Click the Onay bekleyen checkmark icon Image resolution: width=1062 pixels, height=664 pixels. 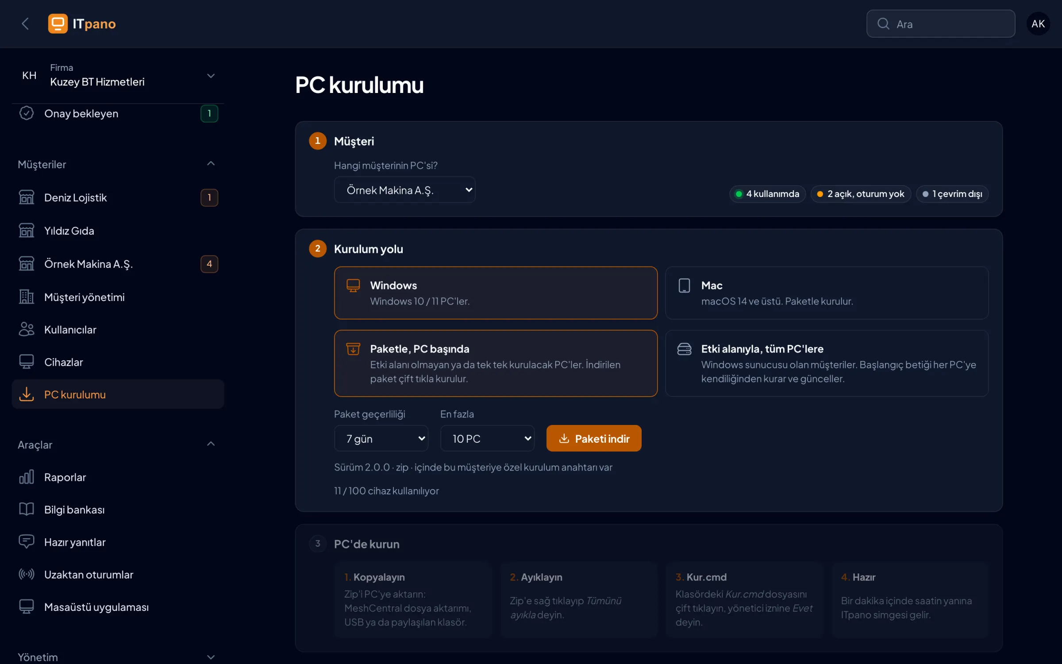(x=27, y=113)
